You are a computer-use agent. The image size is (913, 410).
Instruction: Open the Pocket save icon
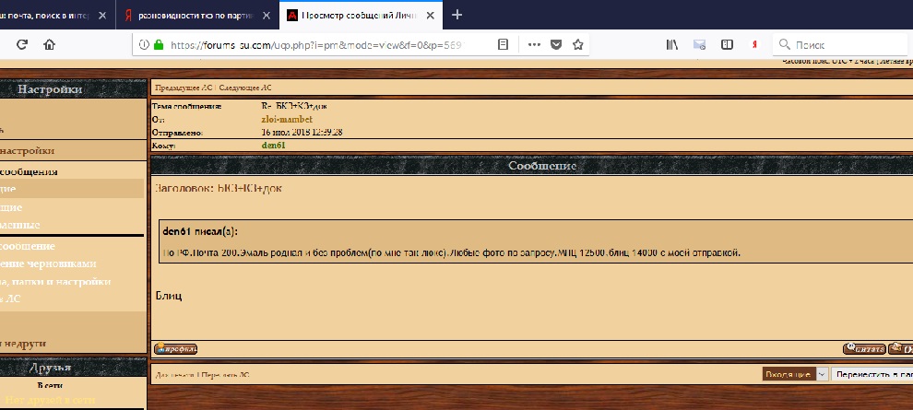tap(557, 44)
